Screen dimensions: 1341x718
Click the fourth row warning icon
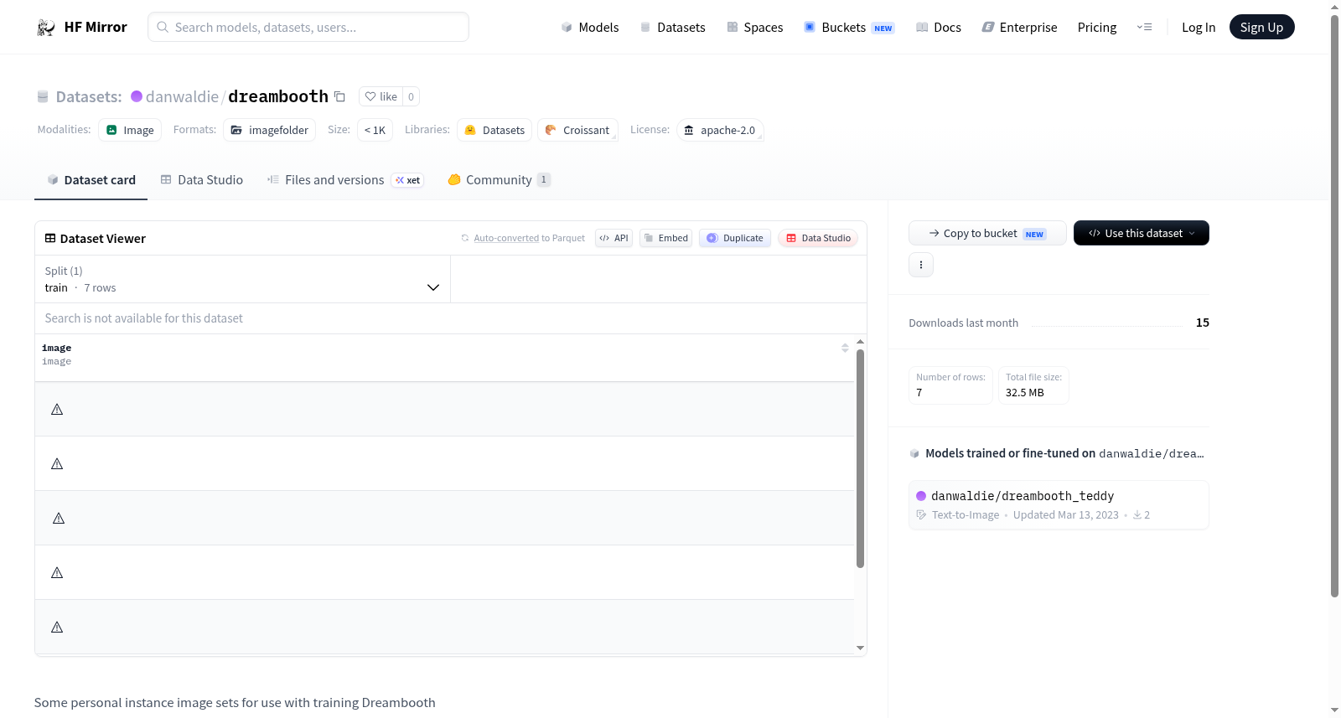coord(57,573)
